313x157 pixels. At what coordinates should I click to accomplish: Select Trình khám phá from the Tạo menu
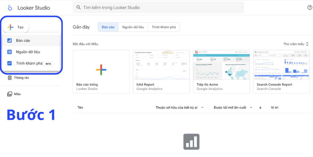31,63
